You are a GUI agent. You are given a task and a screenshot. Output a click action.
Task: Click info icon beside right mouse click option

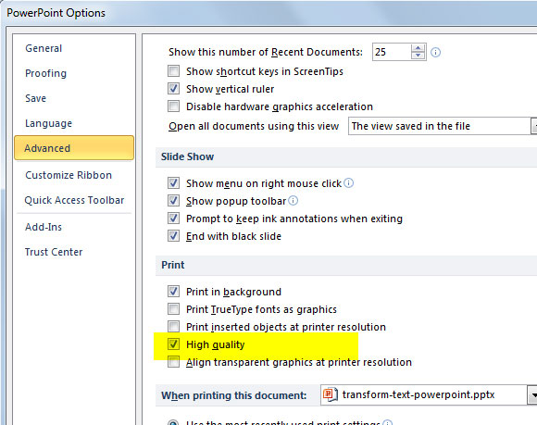349,183
